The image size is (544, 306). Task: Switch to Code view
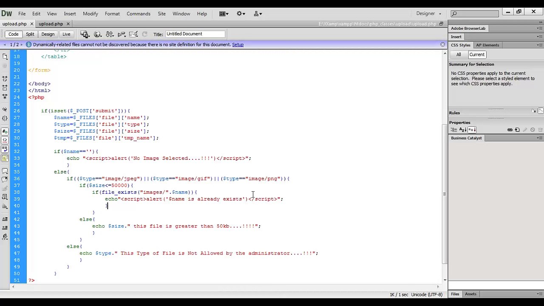pos(13,34)
